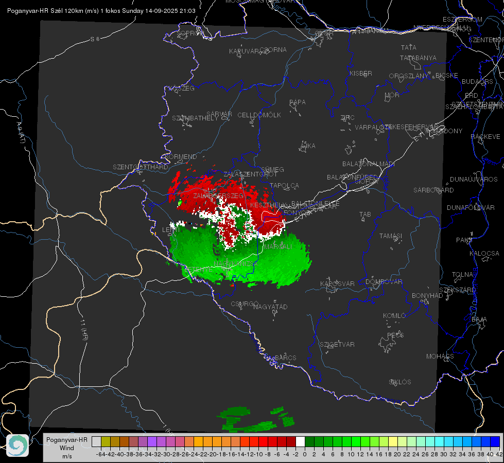The width and height of the screenshot is (504, 463).
Task: Click the MARCALI label on radar echo
Action: 278,246
